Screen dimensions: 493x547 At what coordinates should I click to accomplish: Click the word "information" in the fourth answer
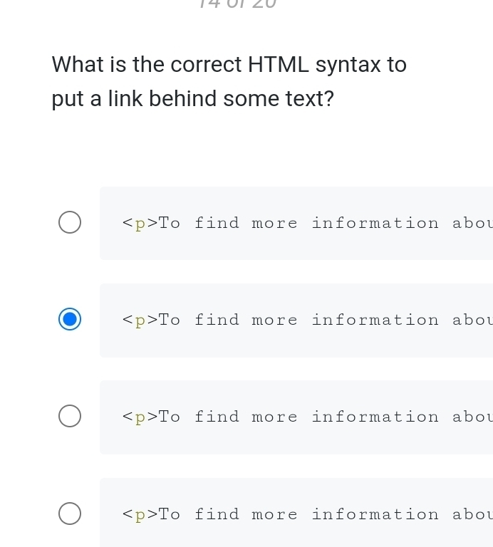tap(375, 514)
